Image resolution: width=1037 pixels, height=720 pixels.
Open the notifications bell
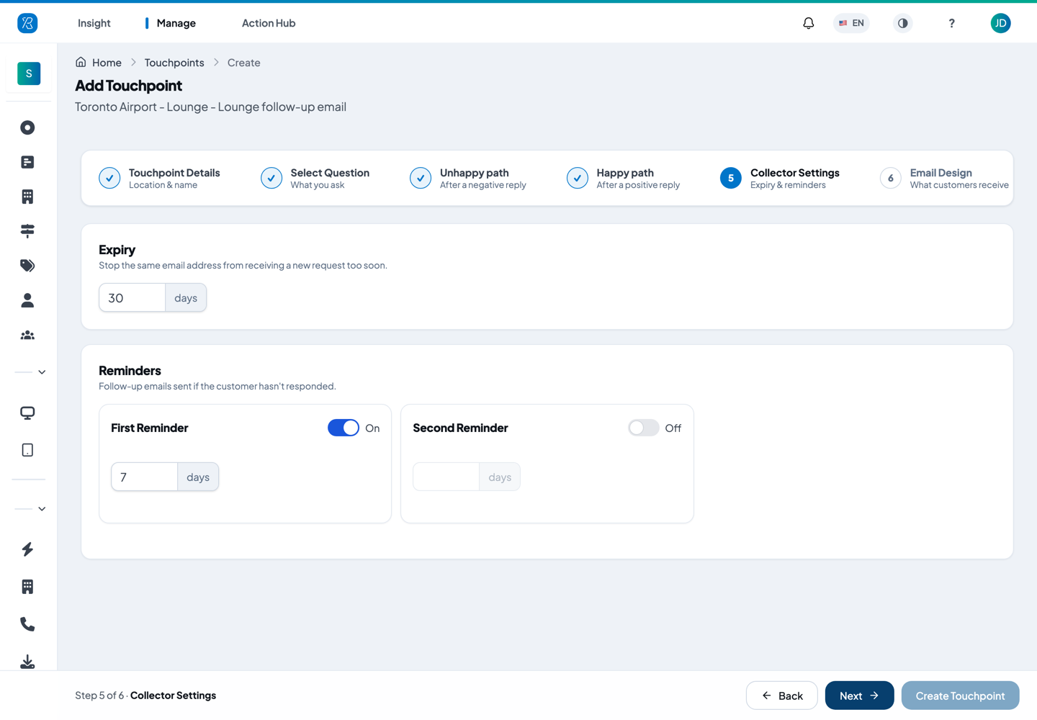tap(809, 23)
